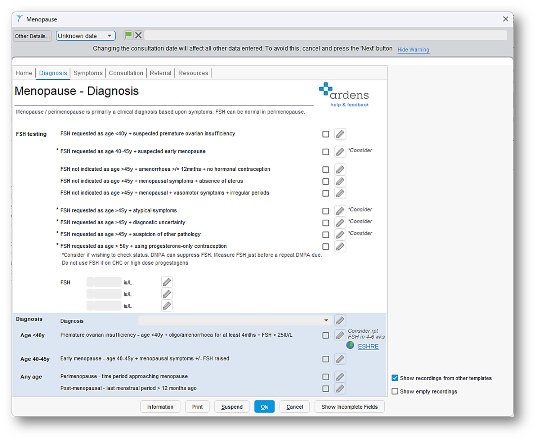Tick FSH requested atypical symptoms checkbox
This screenshot has height=440, width=537.
tap(326, 211)
